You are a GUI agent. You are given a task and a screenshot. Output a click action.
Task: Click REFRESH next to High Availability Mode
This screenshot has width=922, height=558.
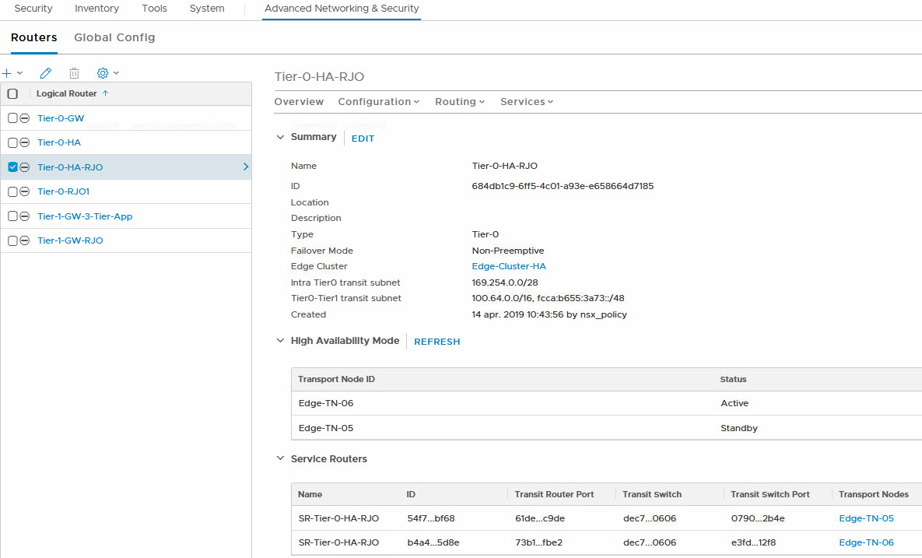436,342
